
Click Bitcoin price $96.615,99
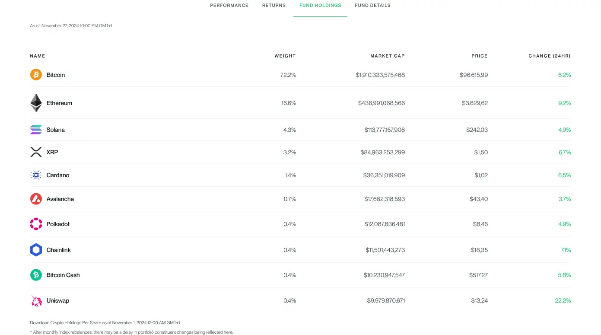[x=474, y=75]
